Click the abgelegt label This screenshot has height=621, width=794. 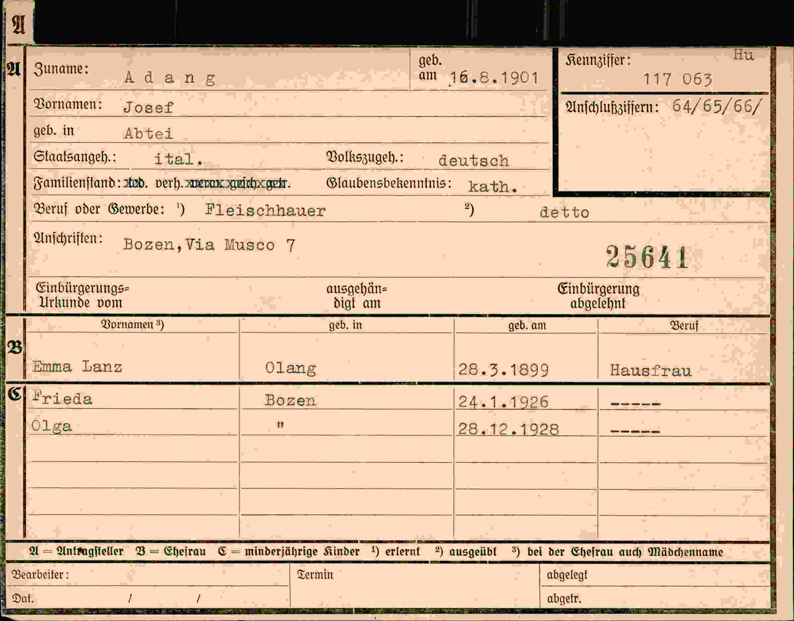pos(567,575)
